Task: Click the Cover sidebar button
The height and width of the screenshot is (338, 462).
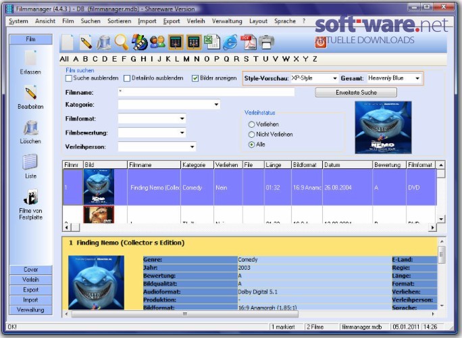Action: (x=30, y=270)
